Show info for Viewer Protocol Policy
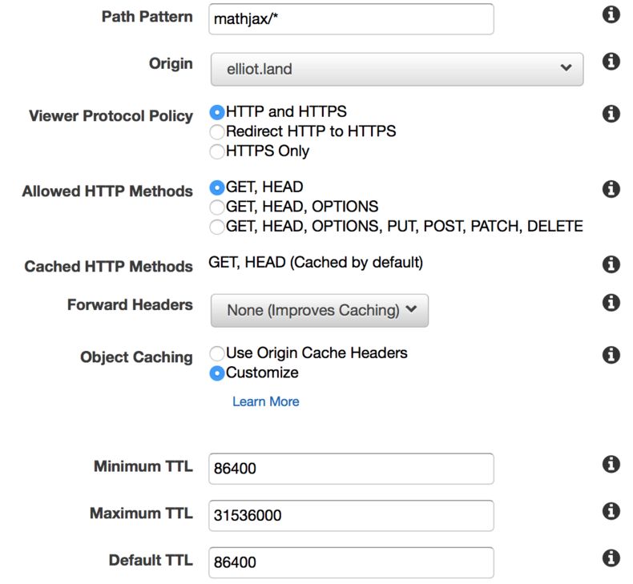Image resolution: width=633 pixels, height=584 pixels. point(611,114)
